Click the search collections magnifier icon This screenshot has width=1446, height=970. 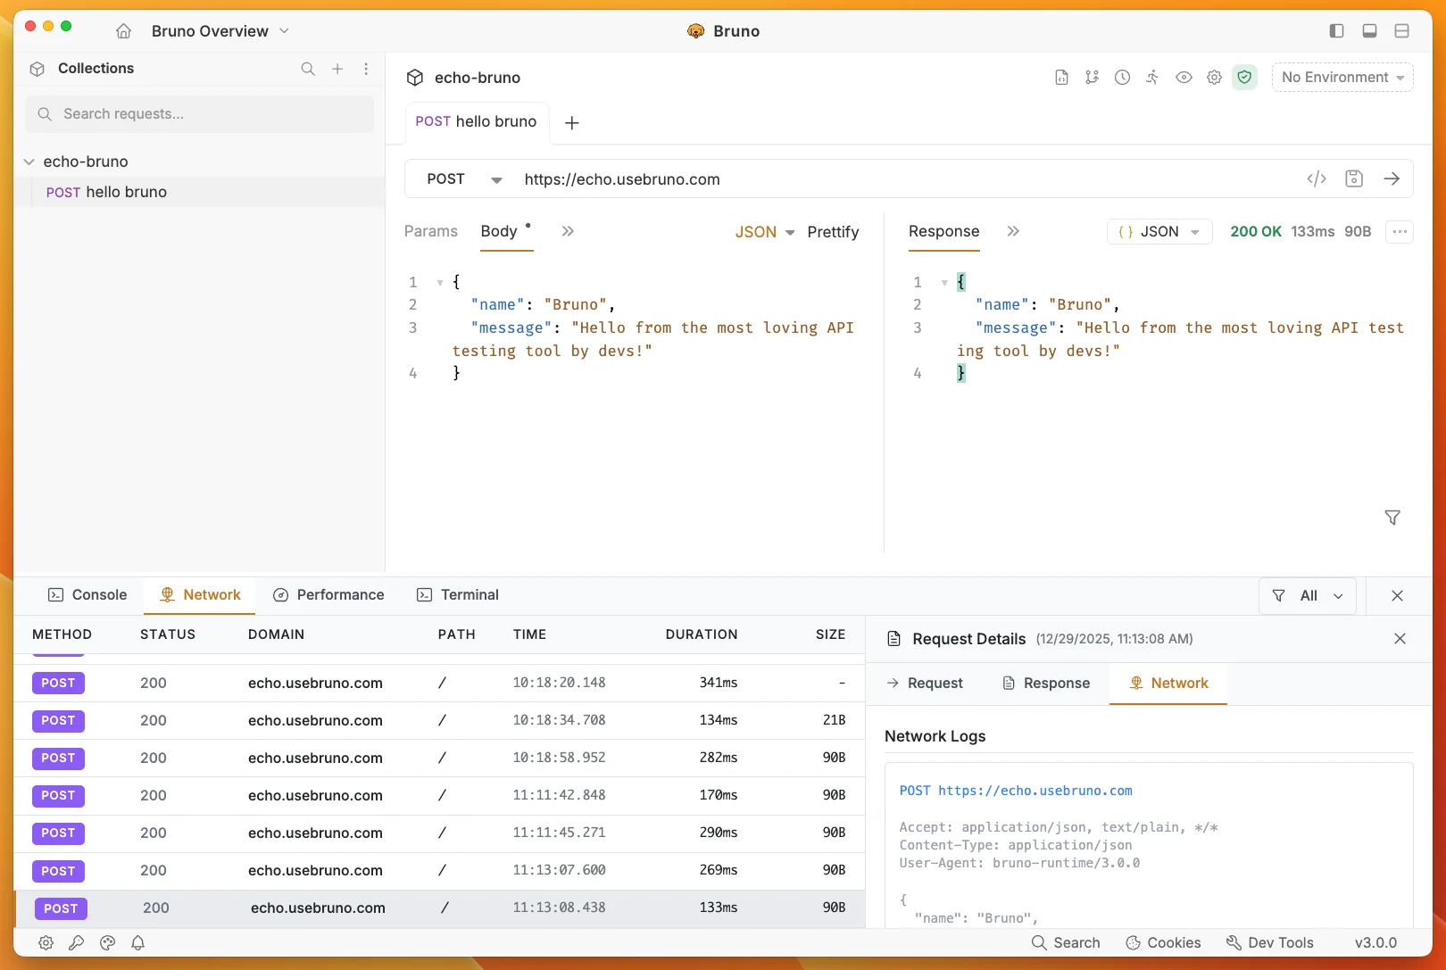[308, 69]
